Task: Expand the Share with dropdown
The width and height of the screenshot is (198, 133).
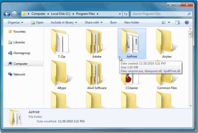Action: pyautogui.click(x=94, y=23)
